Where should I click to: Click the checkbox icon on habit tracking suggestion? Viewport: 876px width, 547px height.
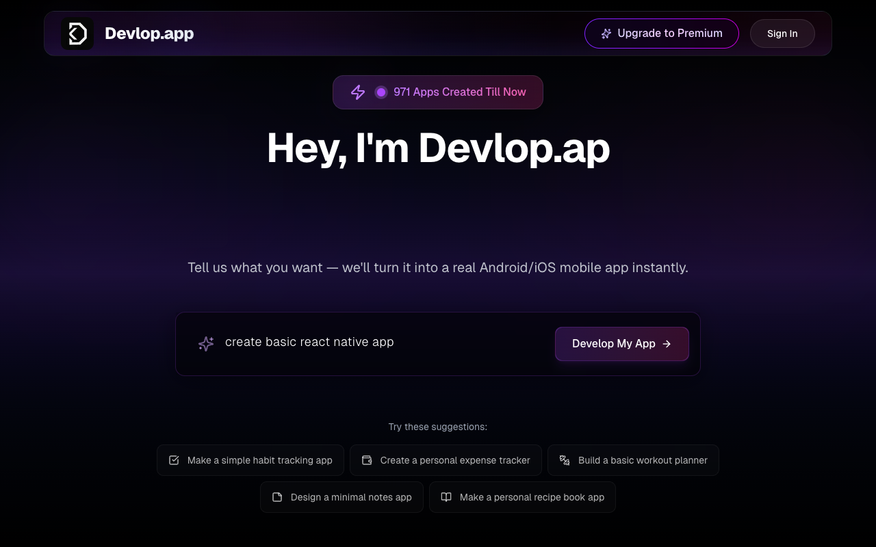(174, 460)
